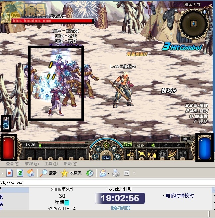Click the browser Stop page icon

9,173
